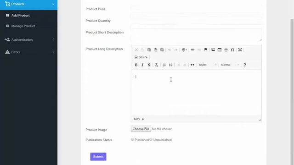Click the Remove Format icon
Image resolution: width=294 pixels, height=165 pixels.
[x=156, y=65]
